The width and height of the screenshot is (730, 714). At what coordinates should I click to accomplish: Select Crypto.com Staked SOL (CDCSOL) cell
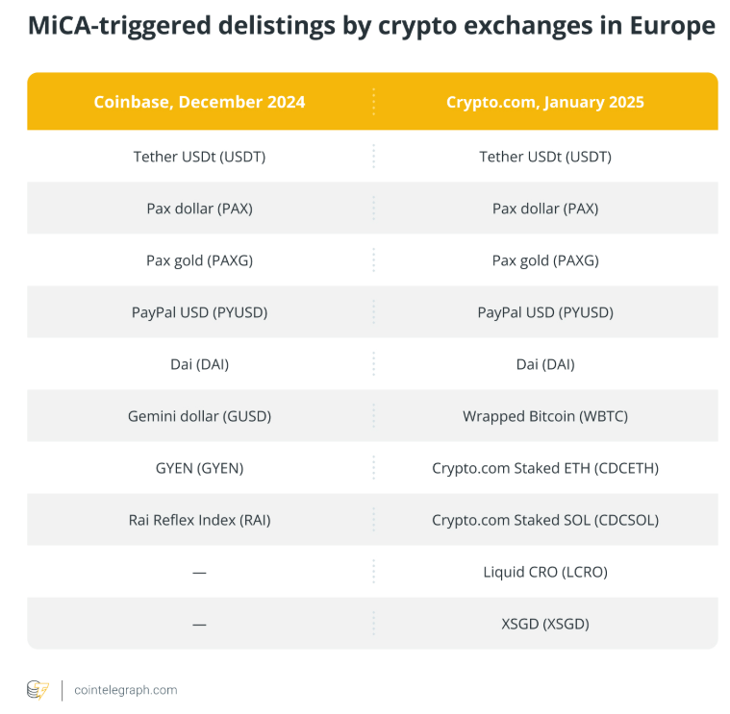544,520
